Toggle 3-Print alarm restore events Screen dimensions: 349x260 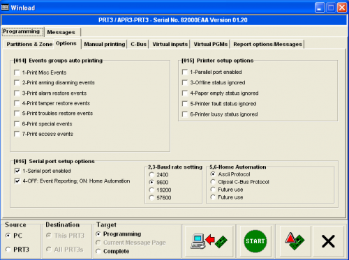[17, 93]
